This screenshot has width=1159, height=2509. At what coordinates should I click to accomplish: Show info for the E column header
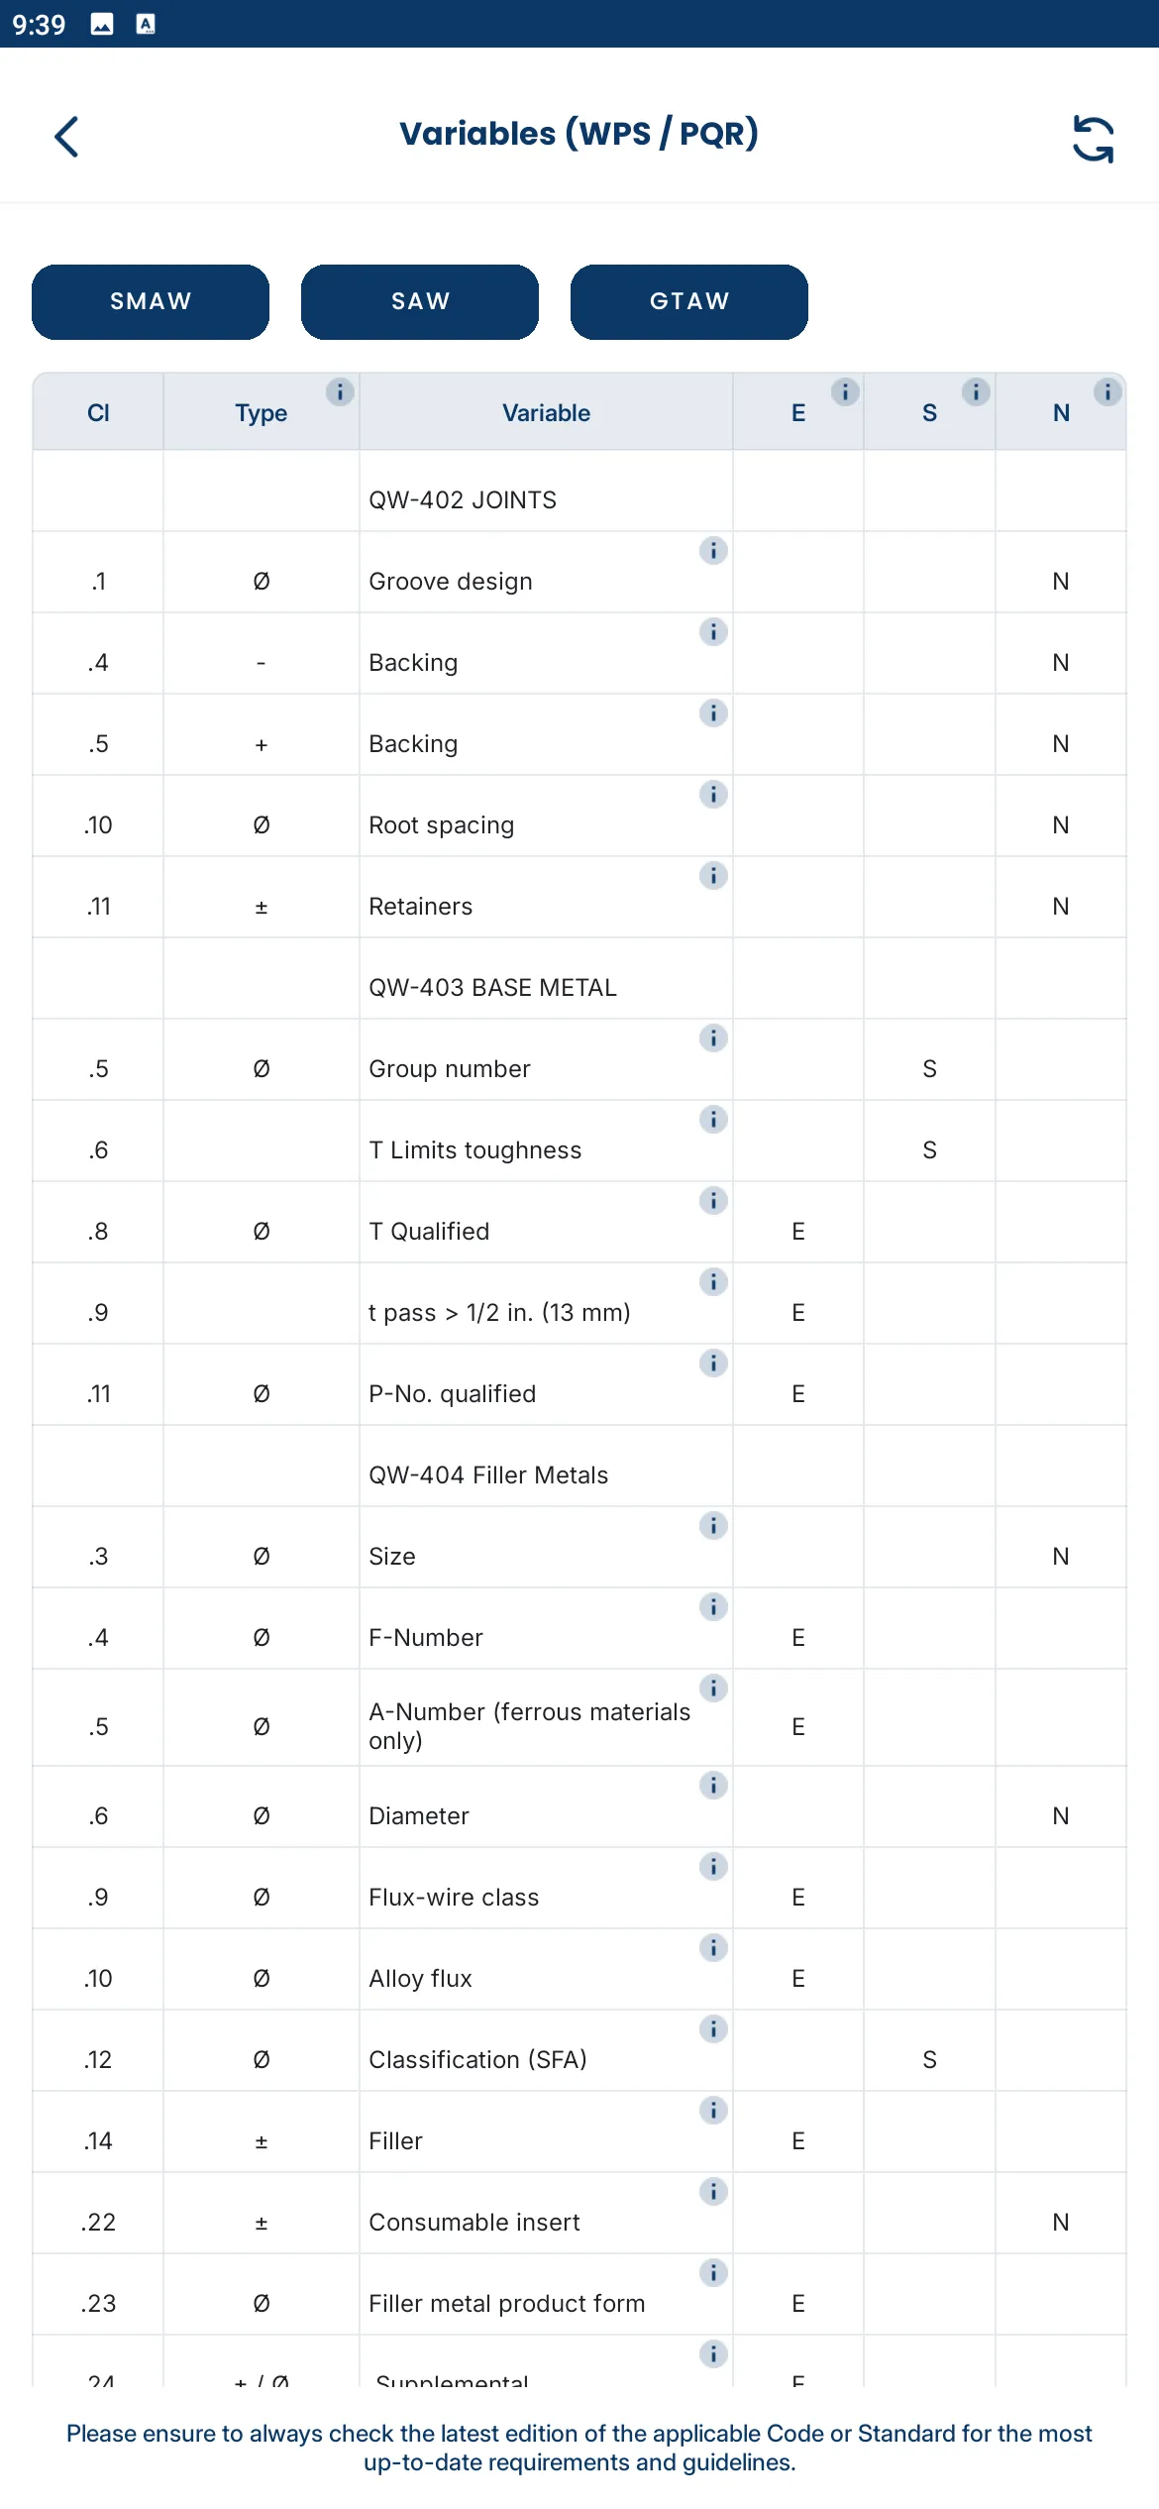845,392
